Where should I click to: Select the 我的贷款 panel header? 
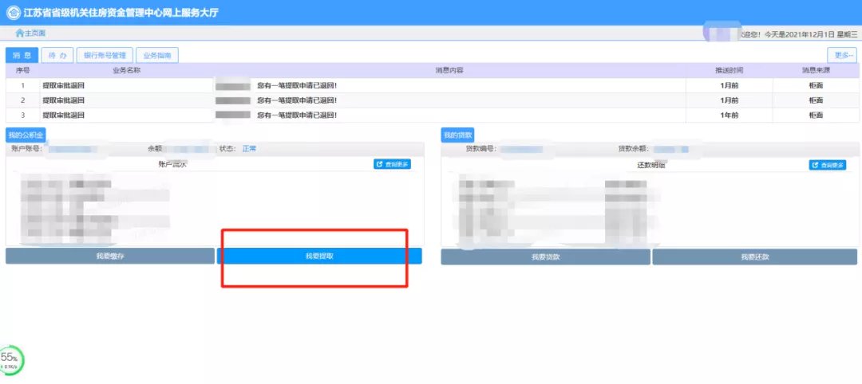(x=457, y=135)
